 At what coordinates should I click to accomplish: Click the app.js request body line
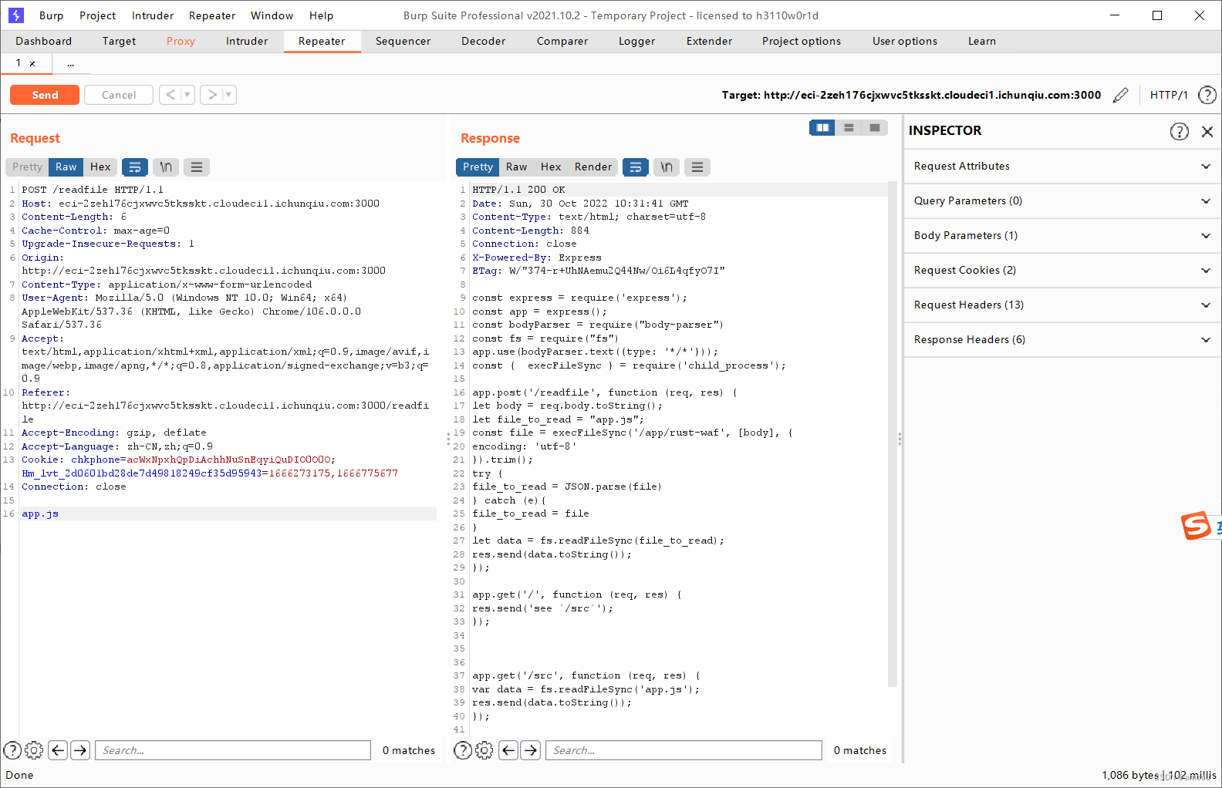coord(228,514)
